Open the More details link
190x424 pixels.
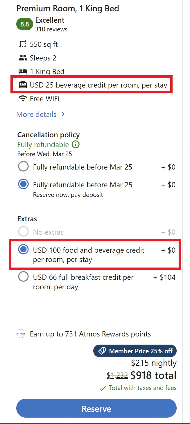[x=36, y=114]
